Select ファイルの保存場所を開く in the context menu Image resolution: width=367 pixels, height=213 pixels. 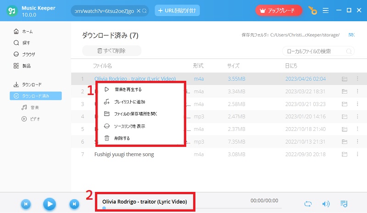tap(140, 114)
